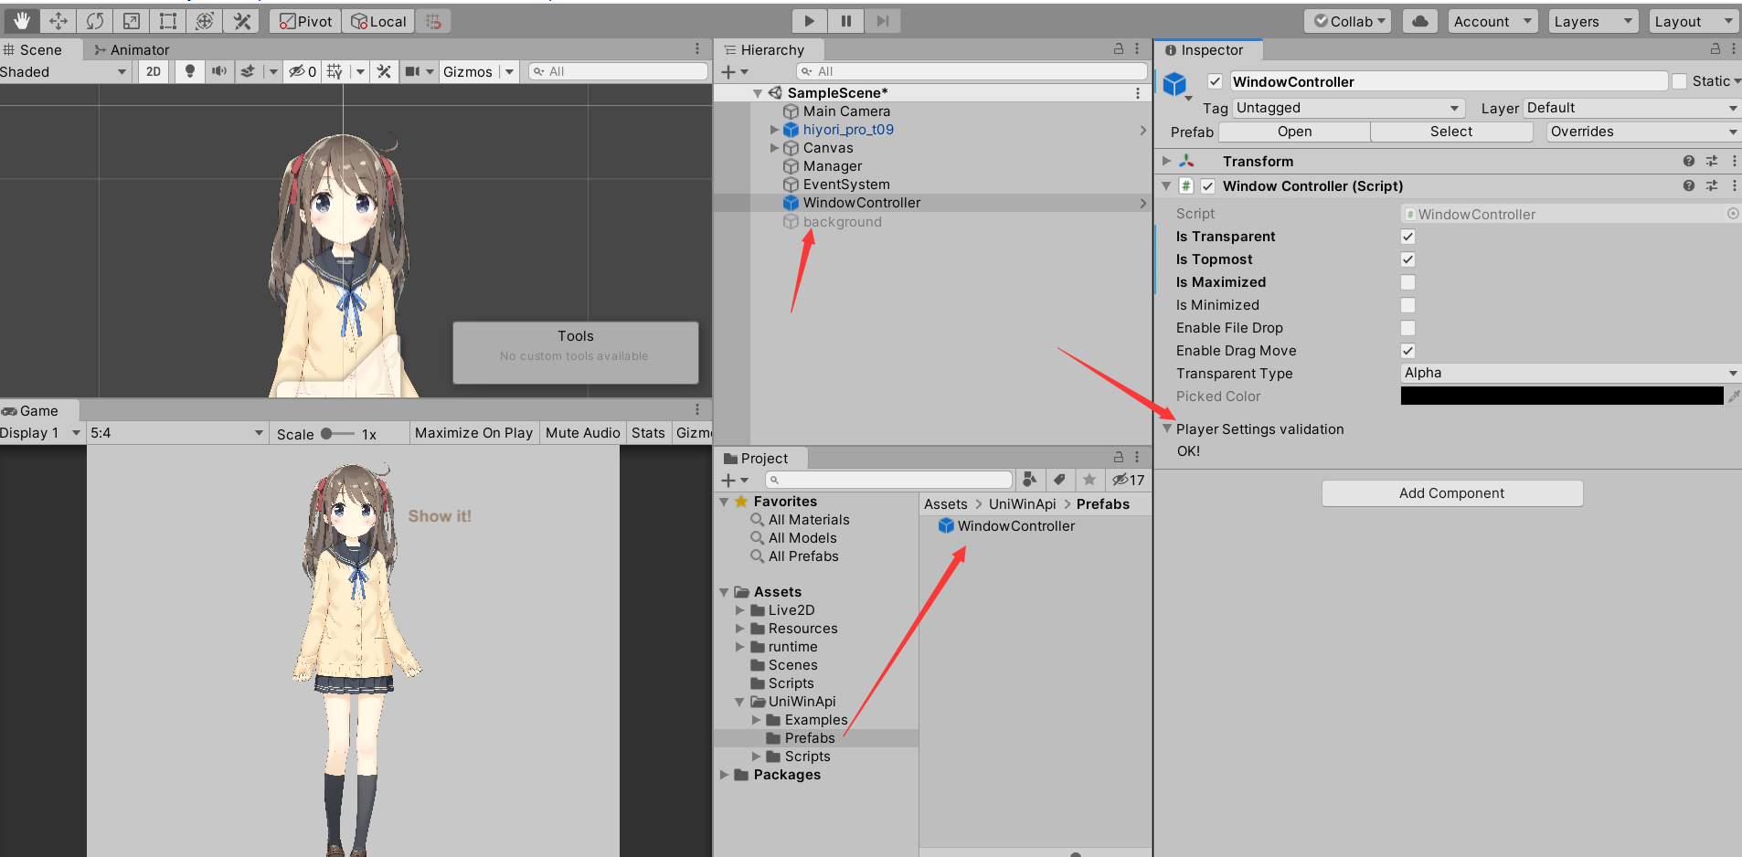Toggle scene audio in the Scene view
Viewport: 1742px width, 857px height.
pyautogui.click(x=220, y=71)
